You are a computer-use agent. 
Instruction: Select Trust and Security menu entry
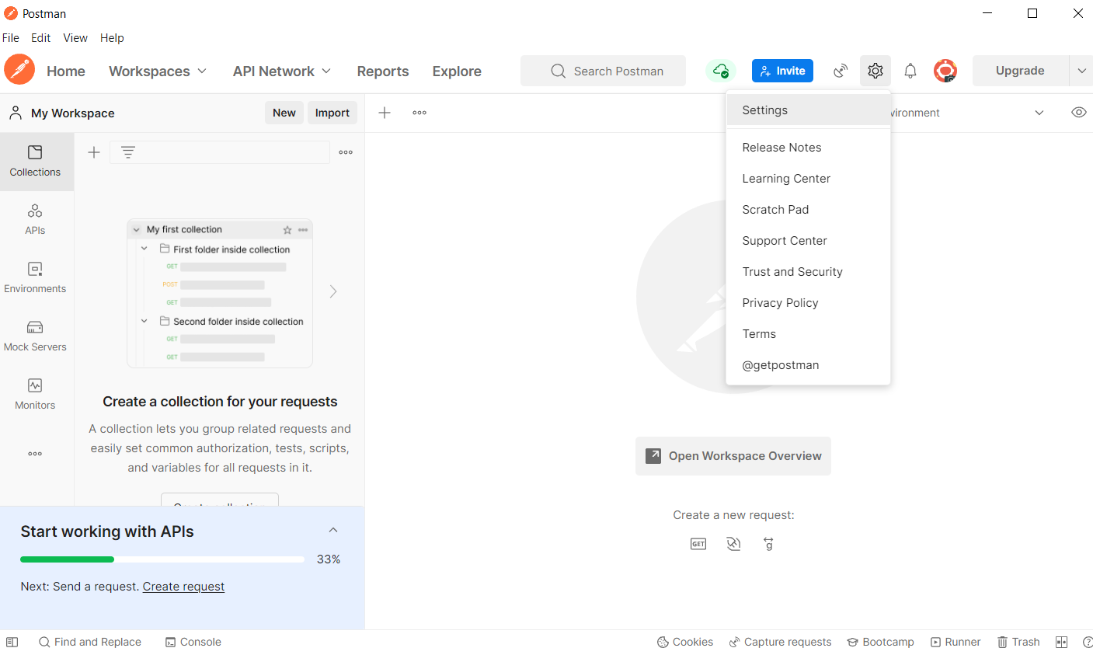point(808,272)
